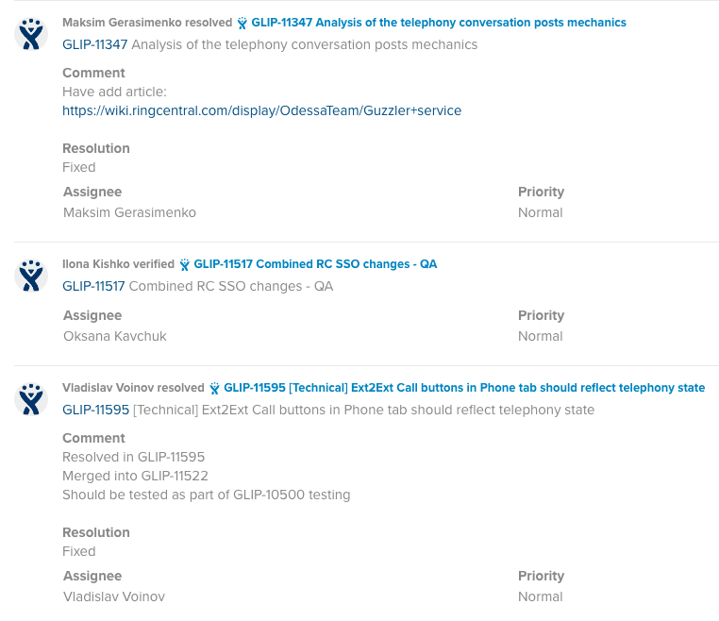Open bold header link for telephony conversation posts analysis

coord(438,23)
